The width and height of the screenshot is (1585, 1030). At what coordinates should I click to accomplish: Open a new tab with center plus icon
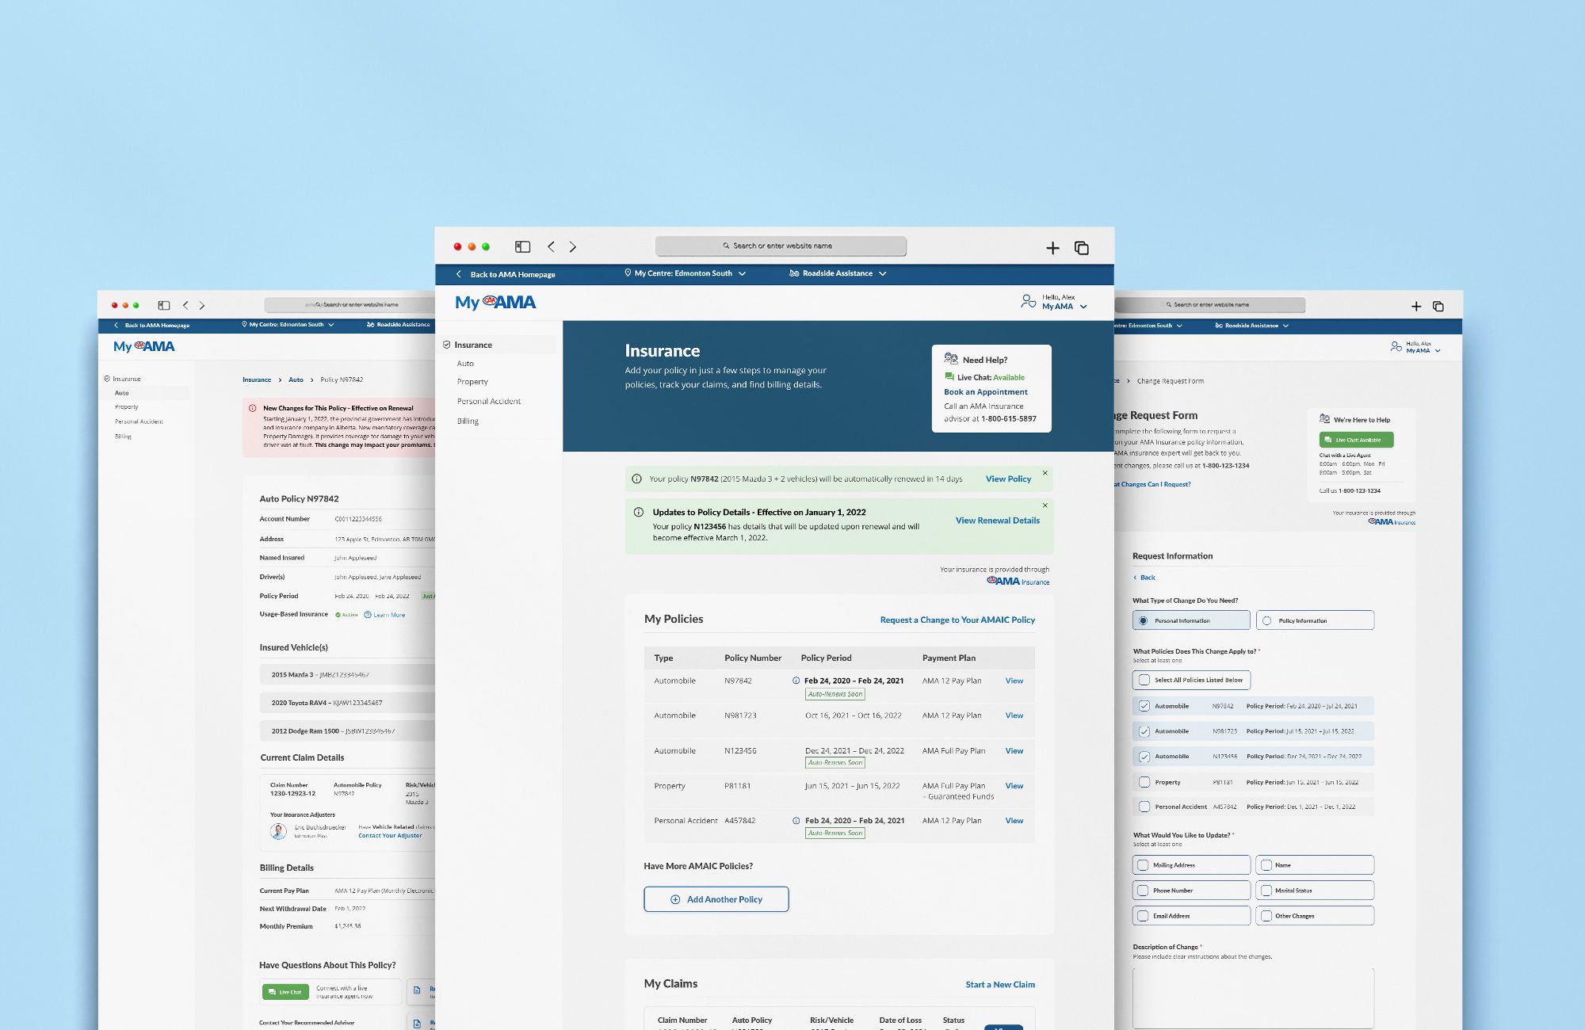click(1052, 248)
